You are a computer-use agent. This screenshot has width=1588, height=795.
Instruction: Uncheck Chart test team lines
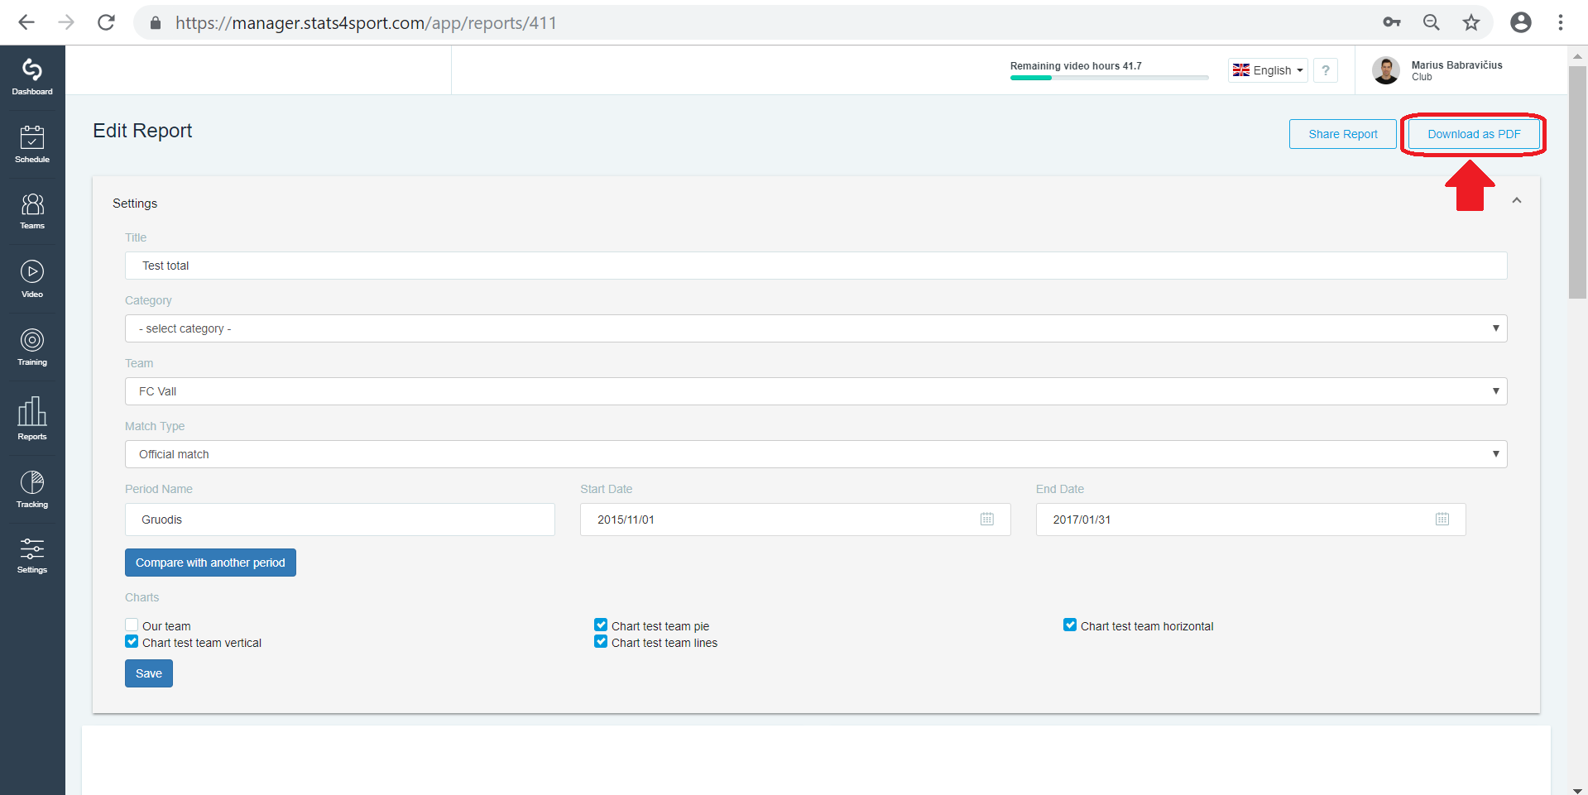coord(601,641)
